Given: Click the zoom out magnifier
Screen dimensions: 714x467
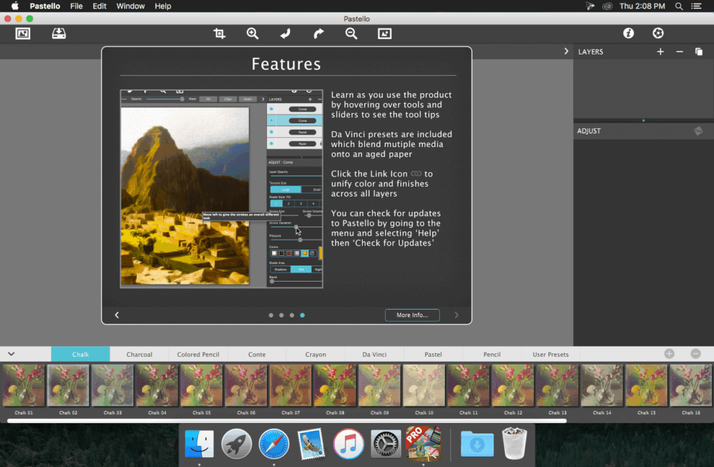Looking at the screenshot, I should 351,33.
